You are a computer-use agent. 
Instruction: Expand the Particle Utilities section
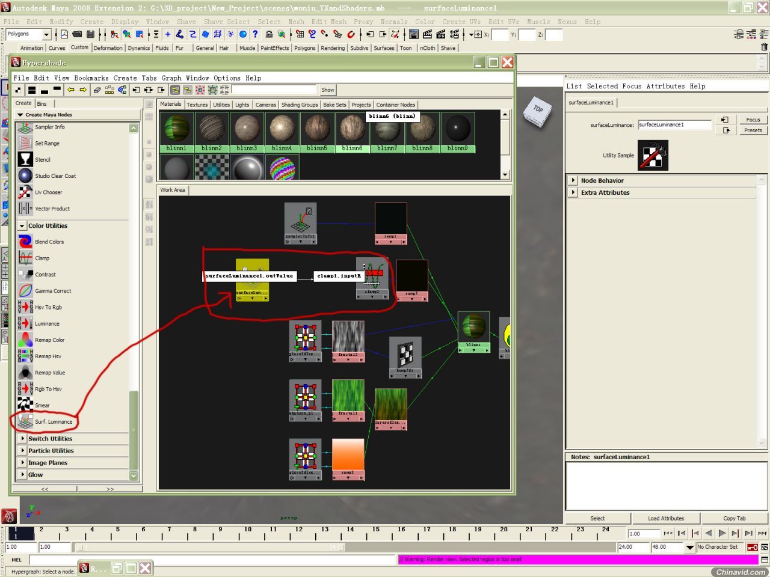coord(23,451)
